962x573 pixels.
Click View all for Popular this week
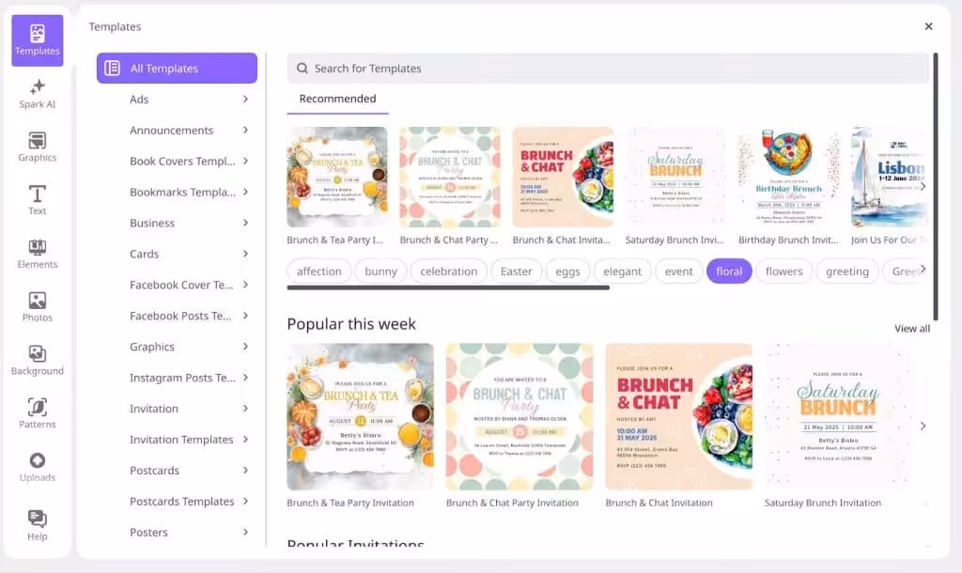911,329
